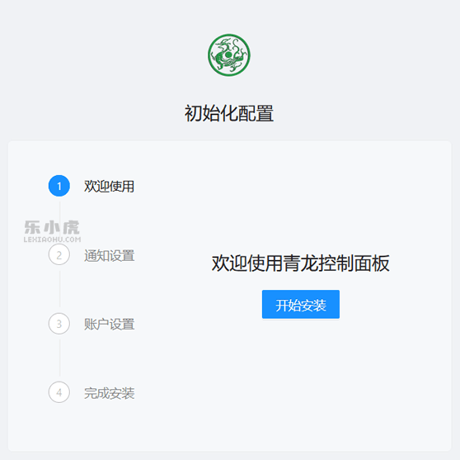Click the step 2 number circle

tap(59, 255)
